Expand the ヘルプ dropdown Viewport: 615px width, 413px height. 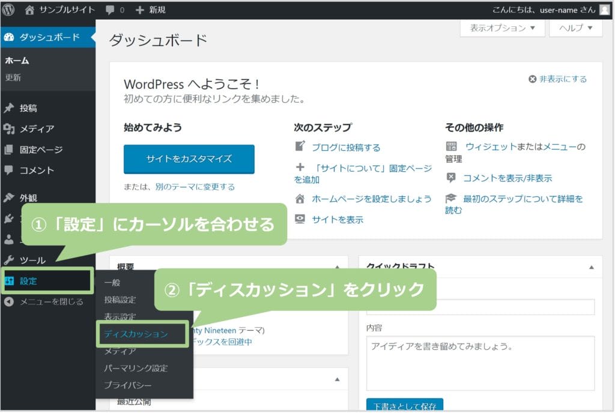pyautogui.click(x=576, y=28)
